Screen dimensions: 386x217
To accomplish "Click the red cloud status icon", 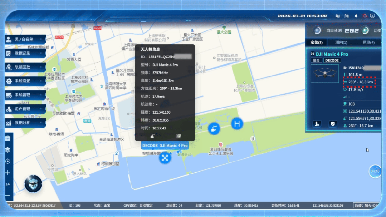I will [365, 16].
